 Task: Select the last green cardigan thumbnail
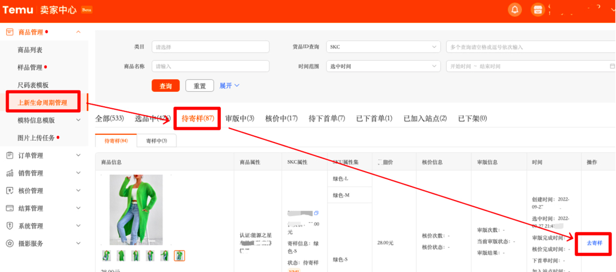[180, 255]
